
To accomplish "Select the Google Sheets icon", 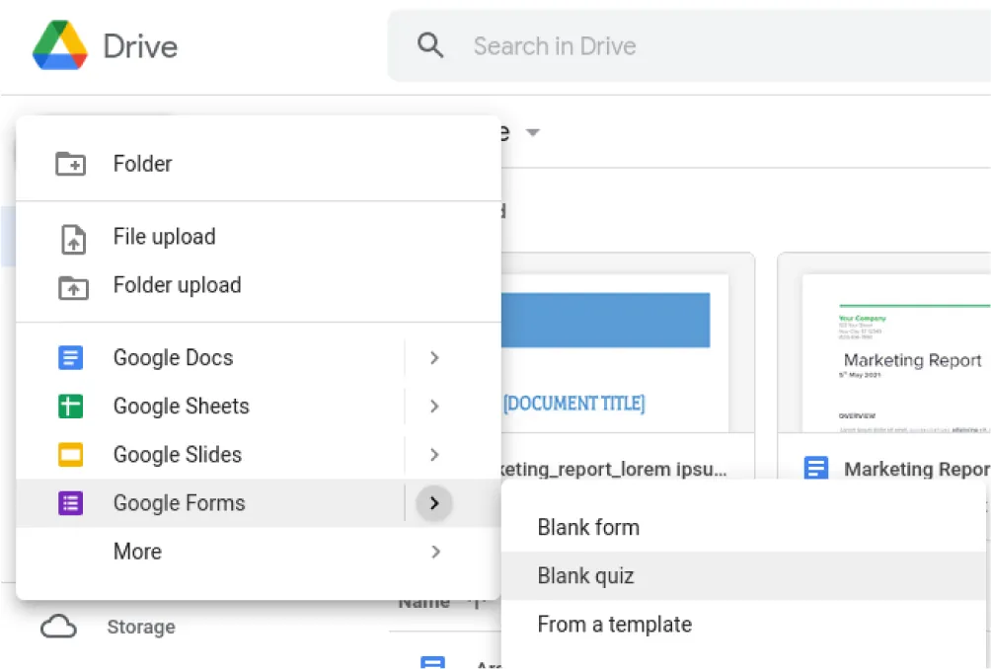I will pyautogui.click(x=70, y=406).
